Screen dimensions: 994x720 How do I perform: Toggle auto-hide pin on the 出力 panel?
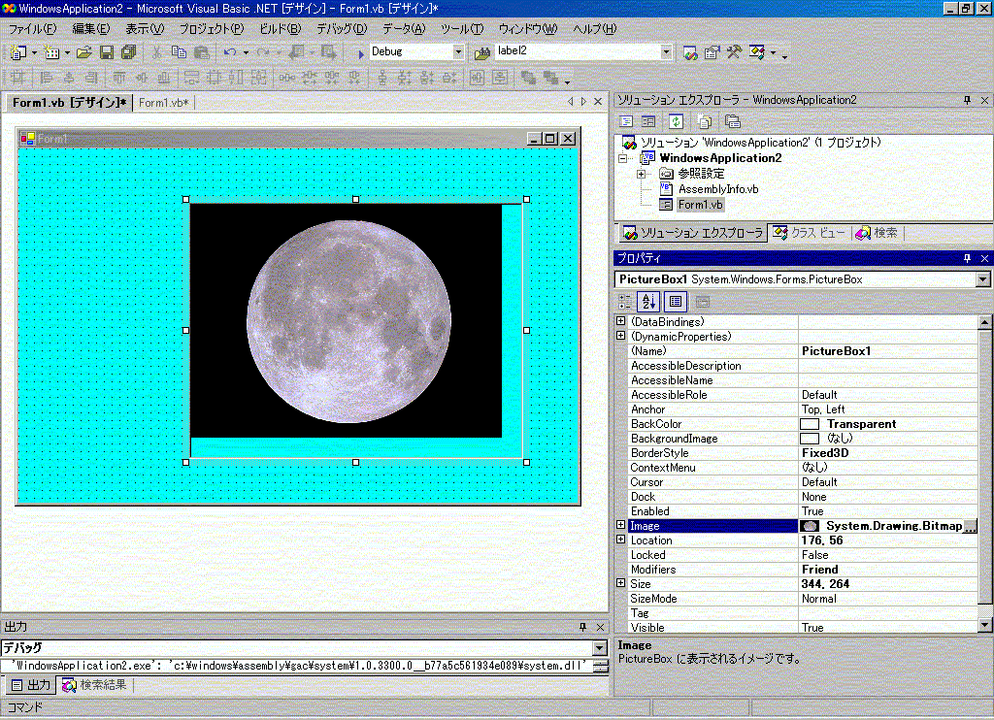[583, 627]
